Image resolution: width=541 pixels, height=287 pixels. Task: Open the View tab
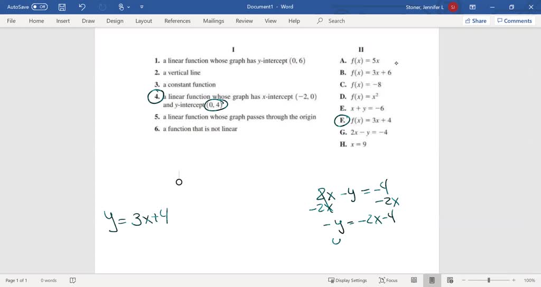[270, 21]
